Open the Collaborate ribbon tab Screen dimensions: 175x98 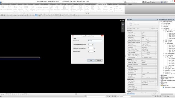(x=53, y=4)
